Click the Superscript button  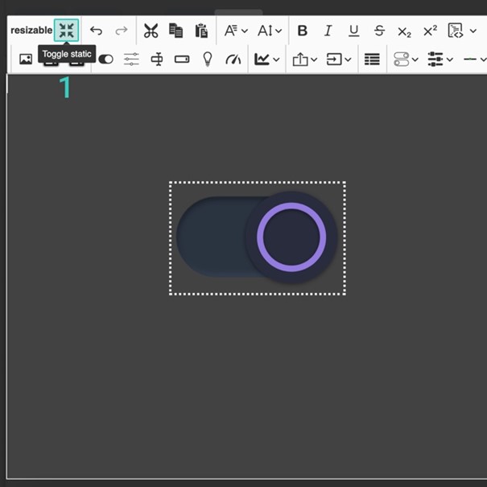coord(430,31)
